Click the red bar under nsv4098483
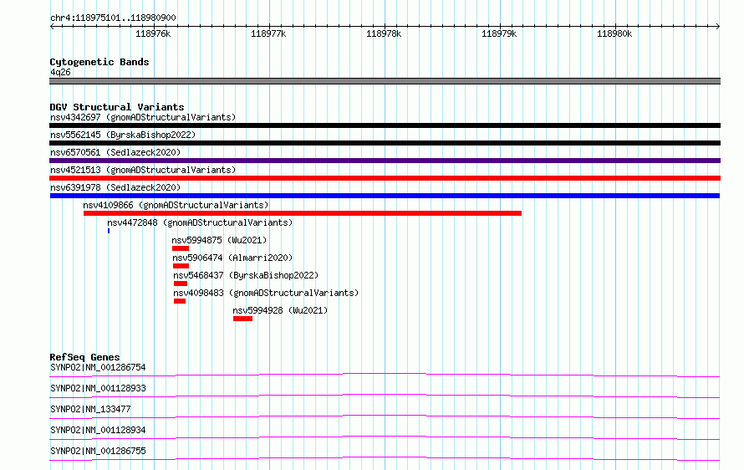This screenshot has width=744, height=470. pyautogui.click(x=180, y=301)
